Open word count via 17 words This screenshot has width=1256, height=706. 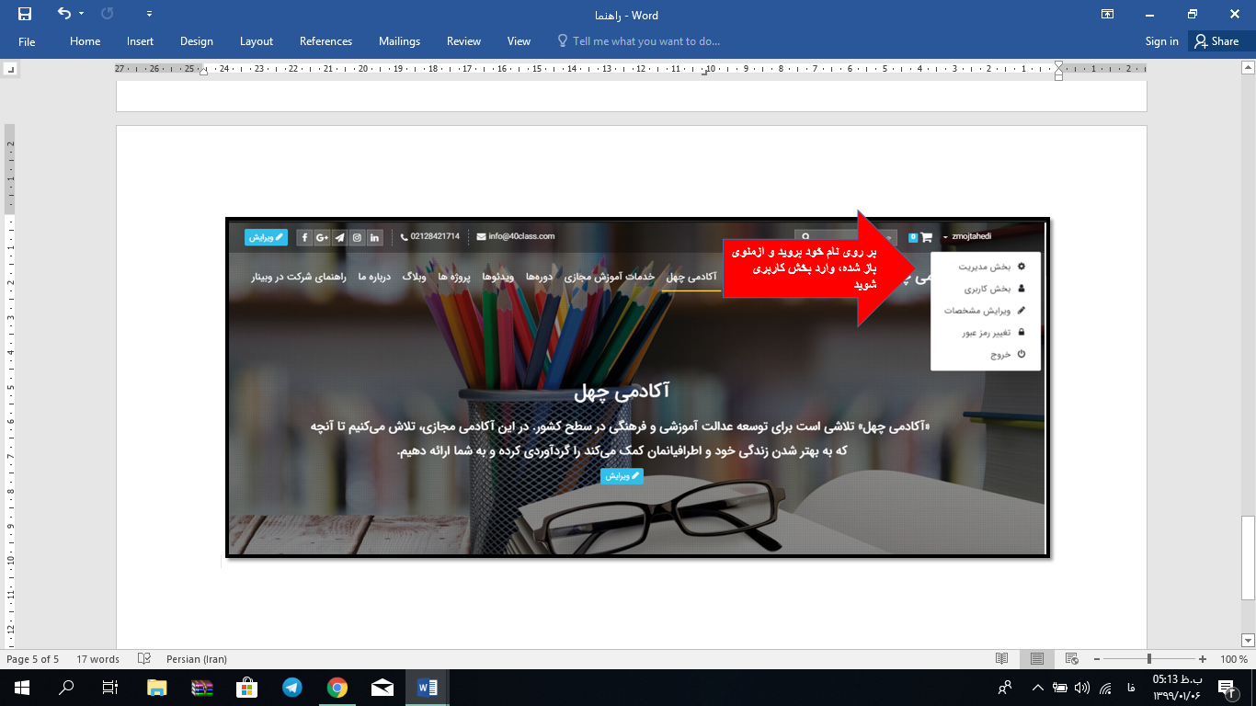(x=97, y=659)
